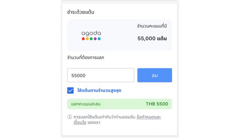Untick the ใช้แต้มตามจำนวนสูงสุด checkbox
240x138 pixels.
[70, 91]
